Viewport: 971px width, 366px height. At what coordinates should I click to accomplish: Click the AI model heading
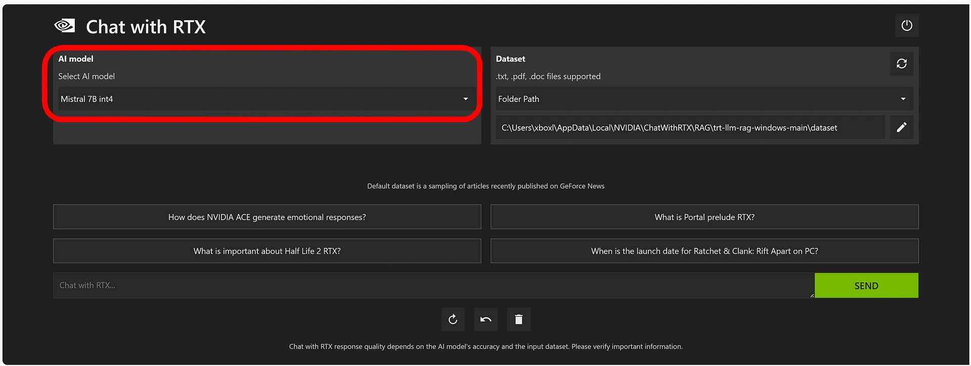tap(76, 59)
